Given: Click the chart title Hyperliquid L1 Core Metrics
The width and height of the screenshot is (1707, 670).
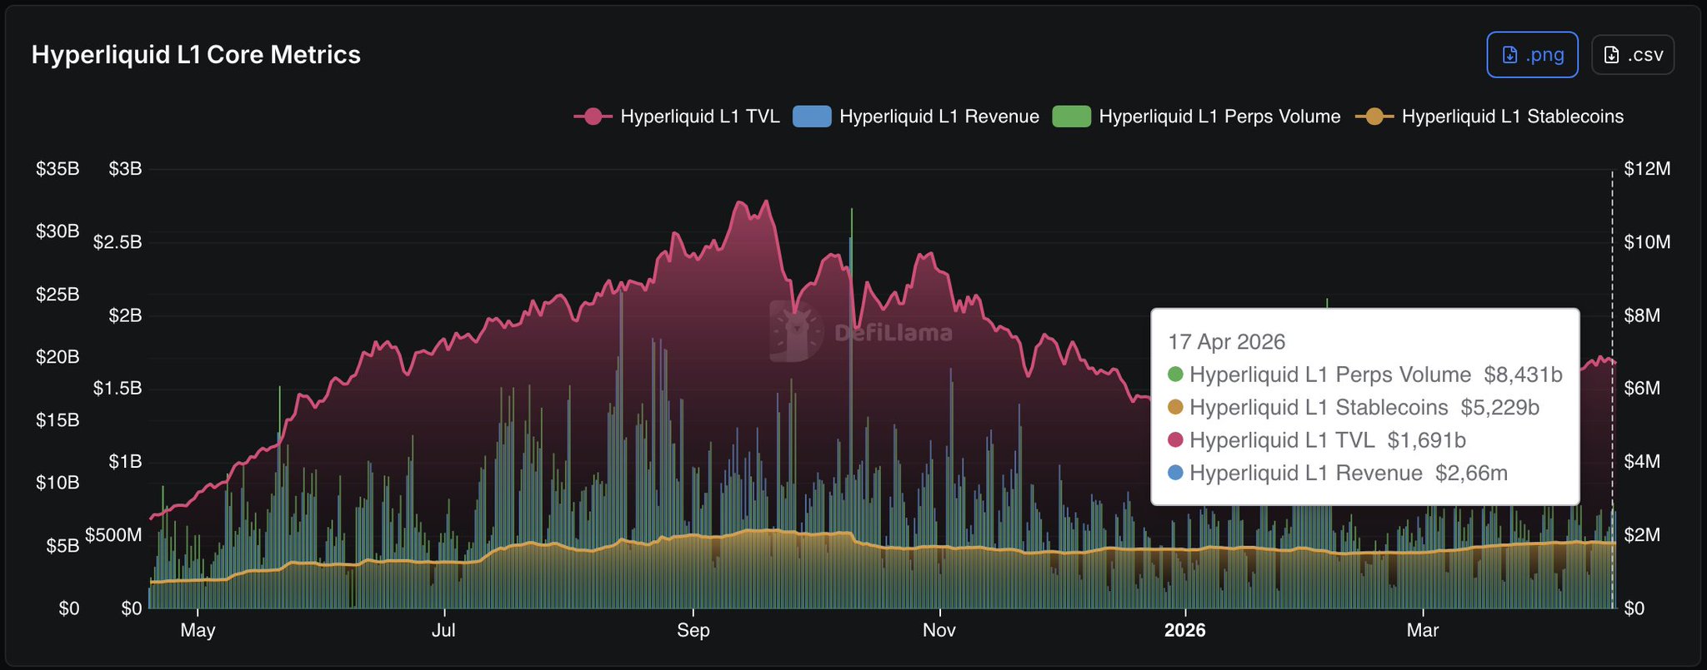Looking at the screenshot, I should [x=196, y=55].
